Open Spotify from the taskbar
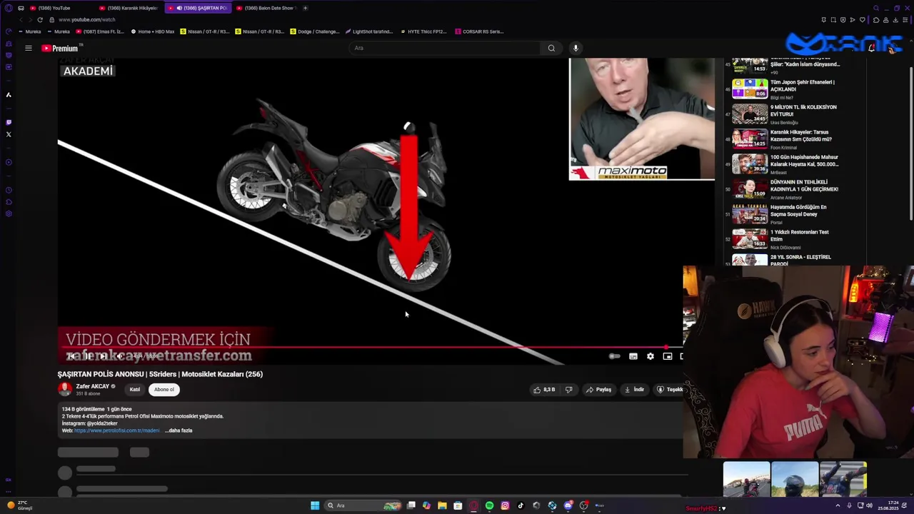 coord(489,505)
